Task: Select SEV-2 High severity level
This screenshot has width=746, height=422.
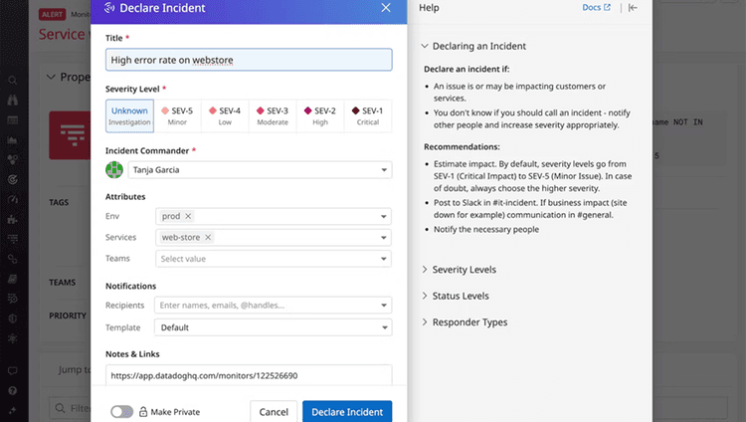Action: pos(320,115)
